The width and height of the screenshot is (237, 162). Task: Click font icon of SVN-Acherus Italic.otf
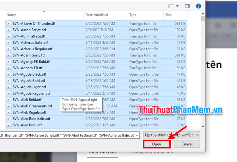(9, 43)
